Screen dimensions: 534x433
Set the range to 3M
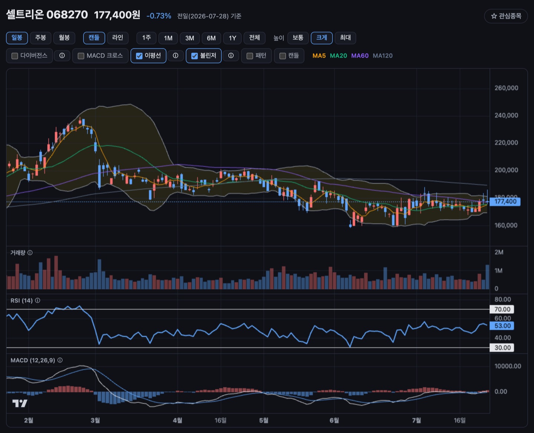[189, 38]
